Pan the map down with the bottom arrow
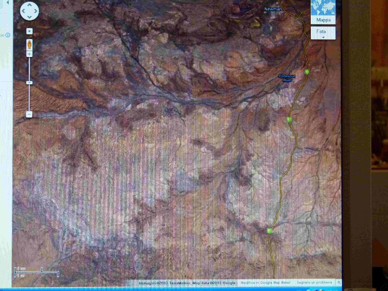Viewport: 388px width, 291px height. (30, 17)
